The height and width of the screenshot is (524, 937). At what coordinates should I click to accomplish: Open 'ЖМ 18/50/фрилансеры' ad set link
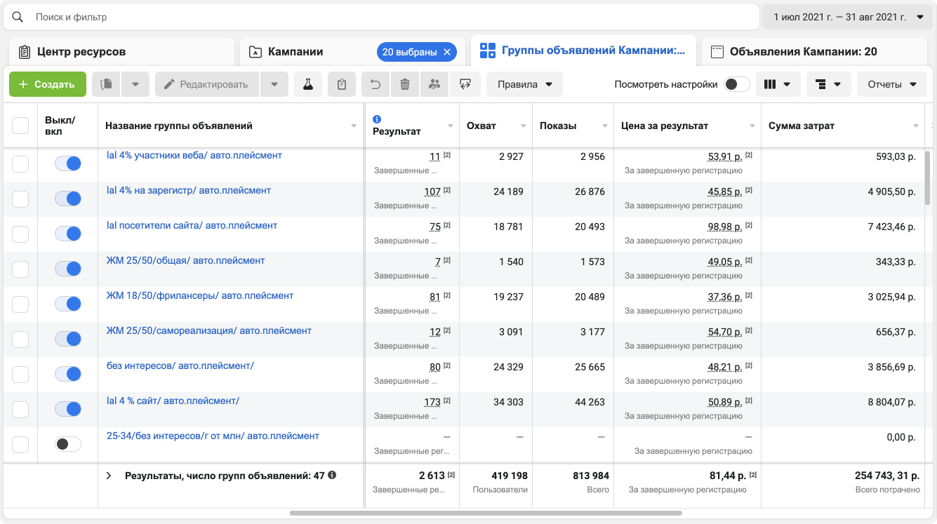200,295
